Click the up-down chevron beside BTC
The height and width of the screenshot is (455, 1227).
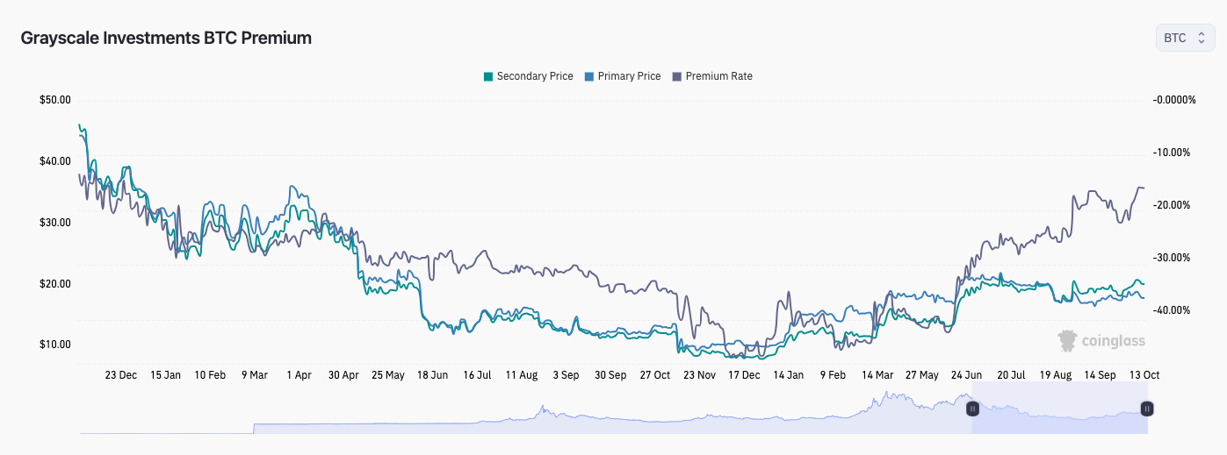tap(1201, 38)
